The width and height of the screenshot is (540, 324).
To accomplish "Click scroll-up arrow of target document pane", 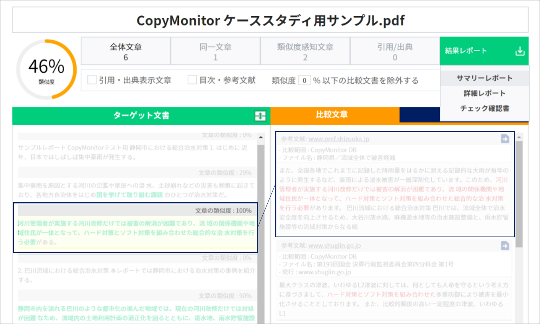I will [261, 137].
